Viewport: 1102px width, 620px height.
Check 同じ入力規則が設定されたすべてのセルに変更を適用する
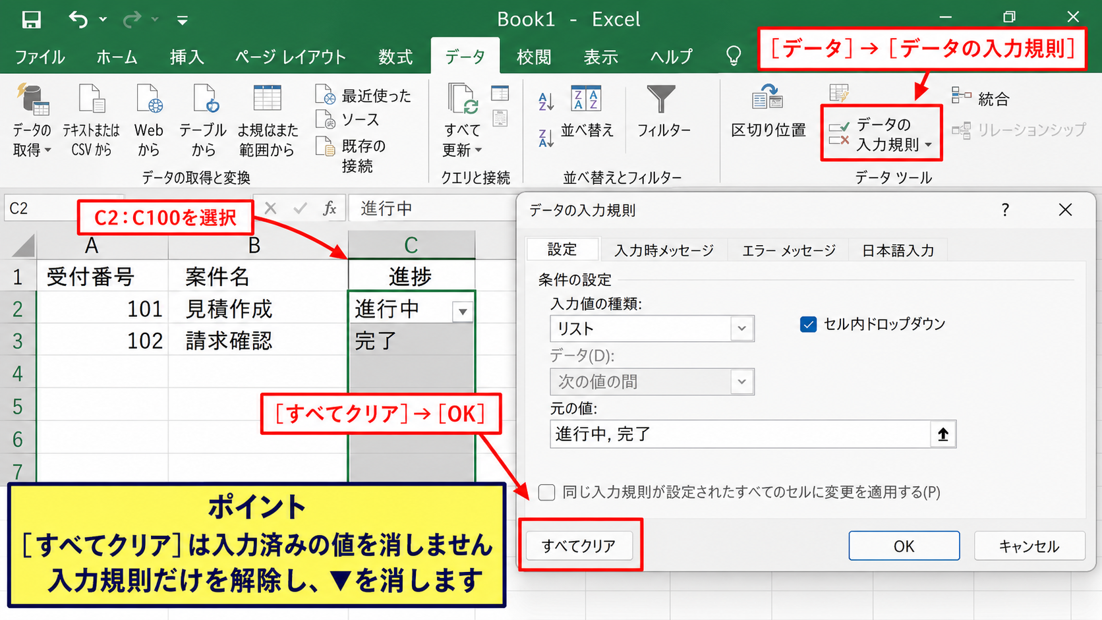coord(546,492)
